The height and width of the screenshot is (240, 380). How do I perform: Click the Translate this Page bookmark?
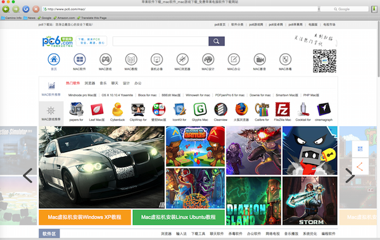pyautogui.click(x=92, y=18)
